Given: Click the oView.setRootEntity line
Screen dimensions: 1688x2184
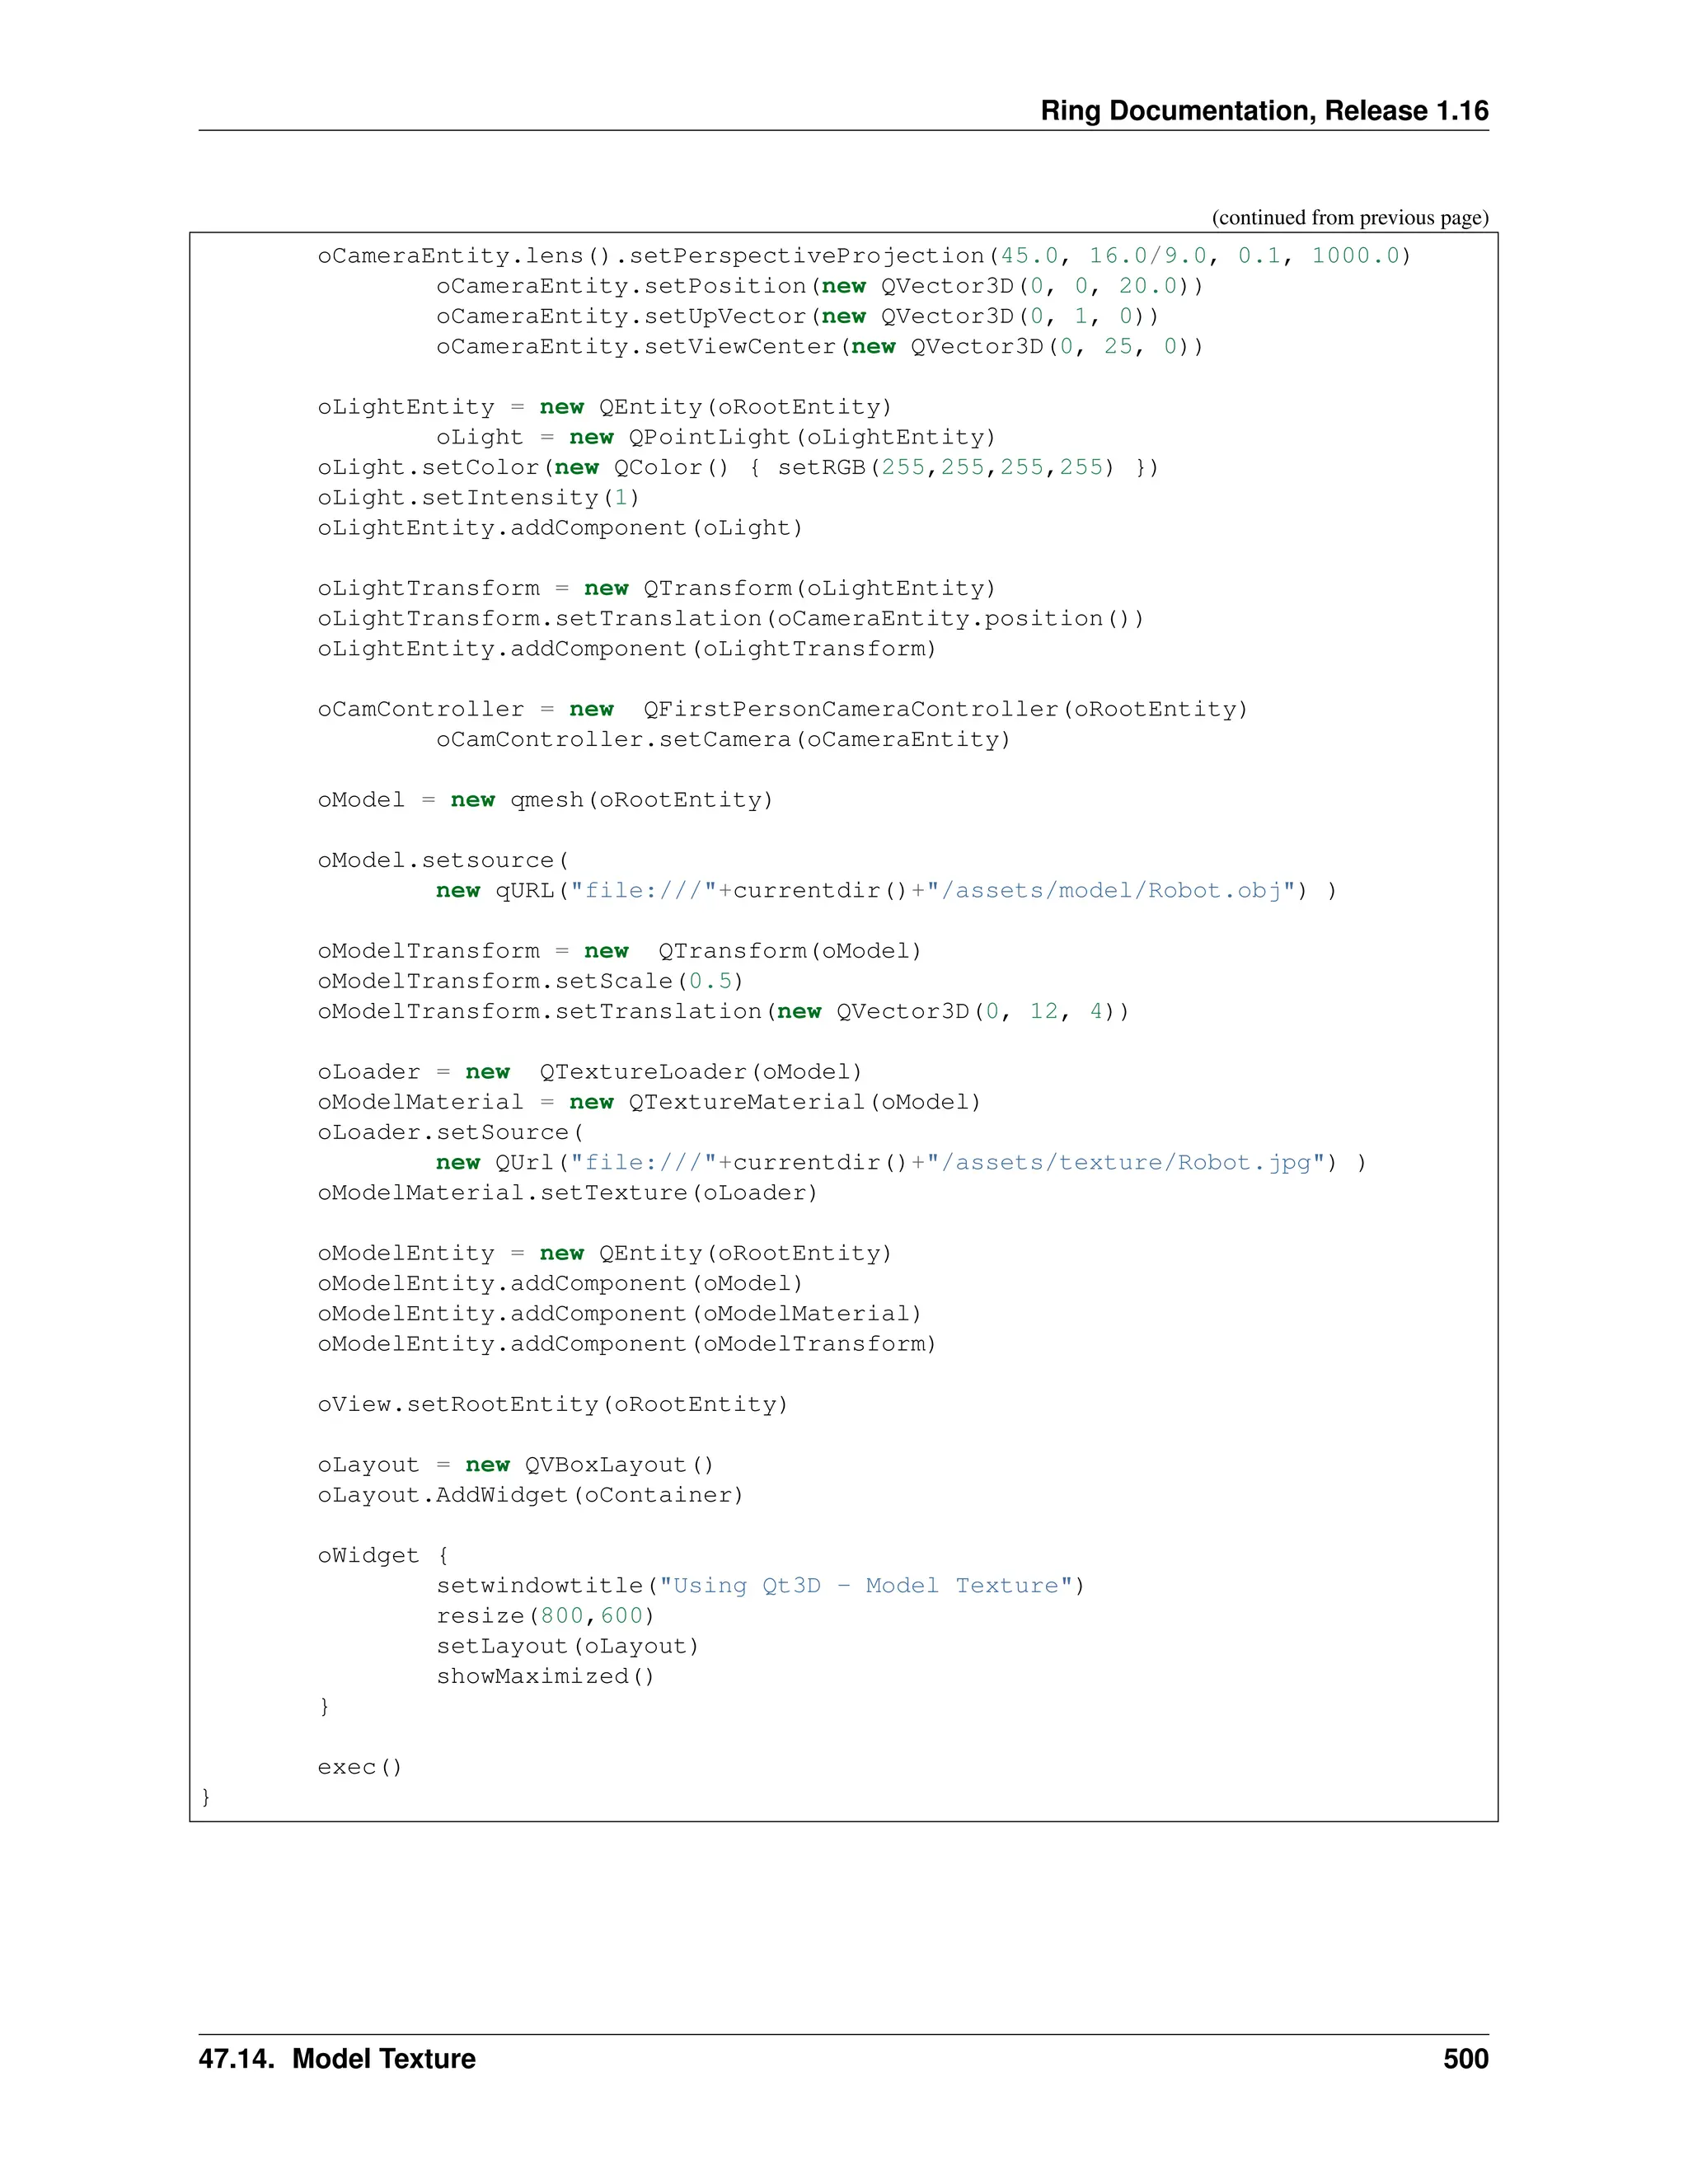Looking at the screenshot, I should [552, 1404].
